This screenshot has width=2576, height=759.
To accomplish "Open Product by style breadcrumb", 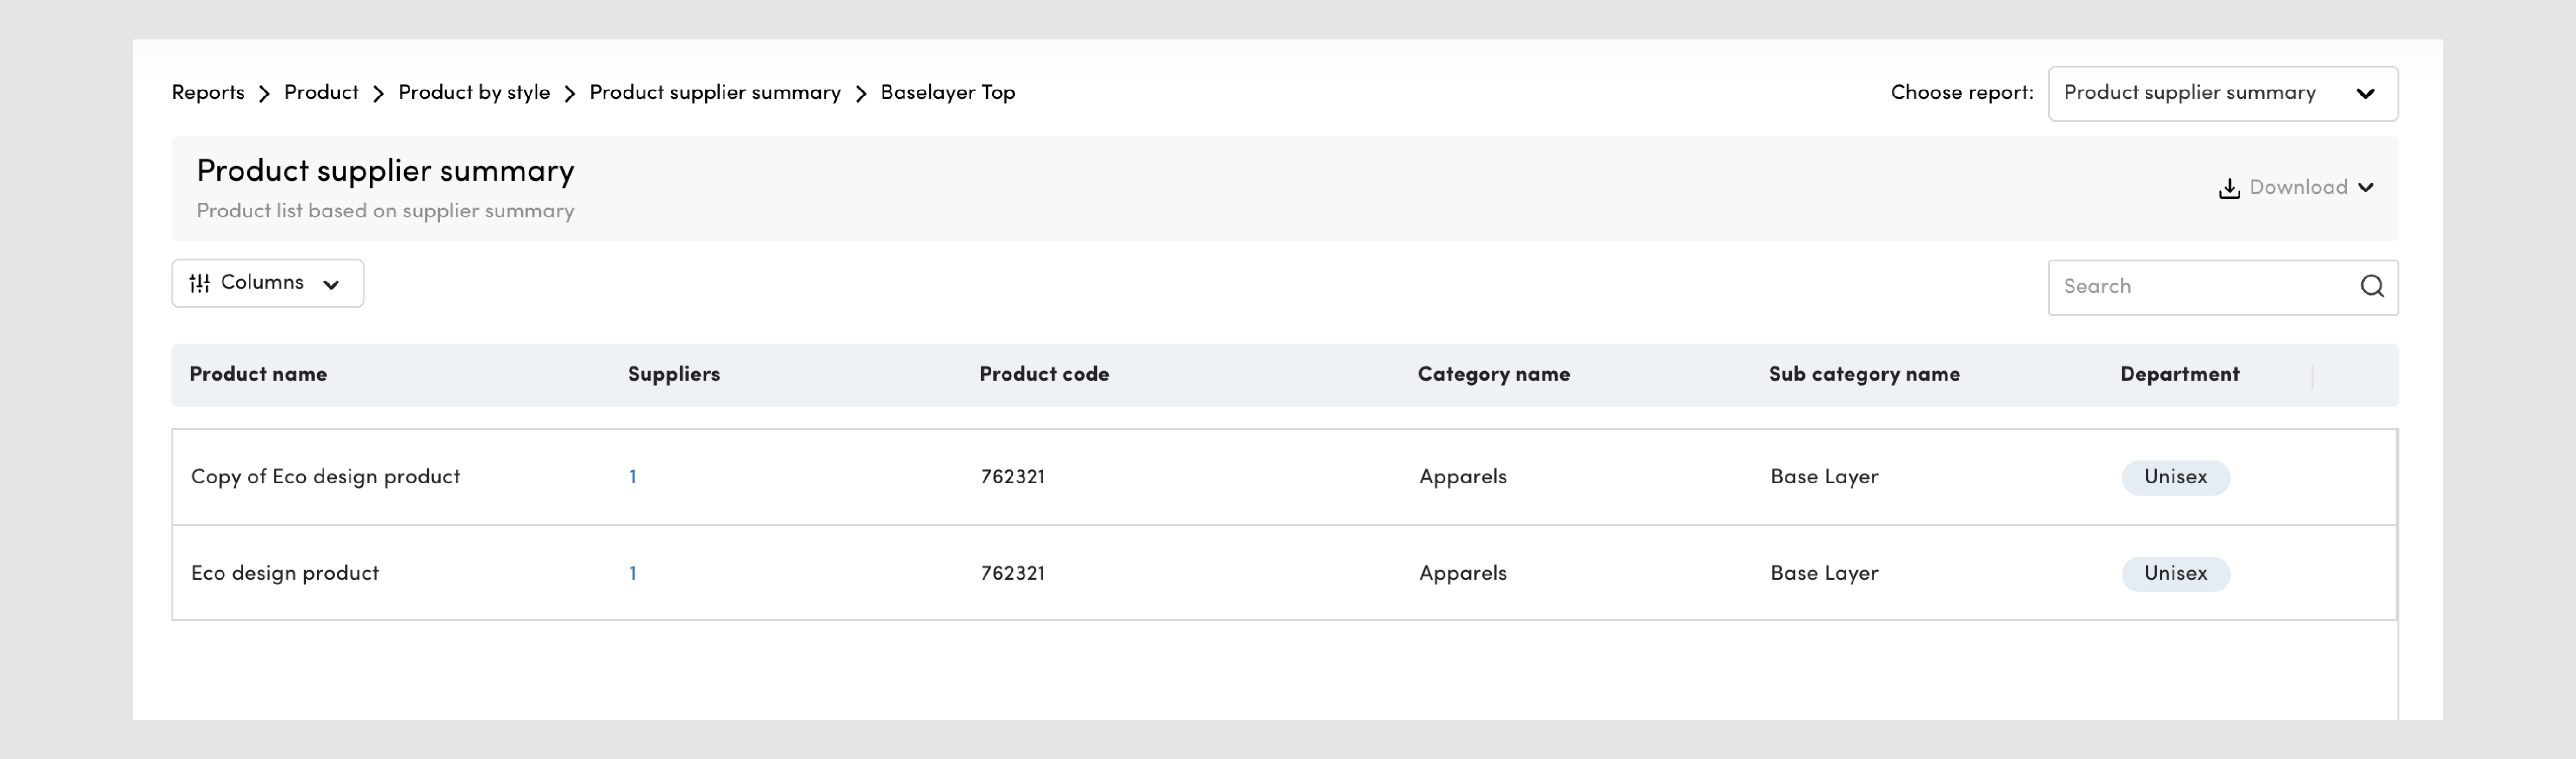I will (x=474, y=93).
